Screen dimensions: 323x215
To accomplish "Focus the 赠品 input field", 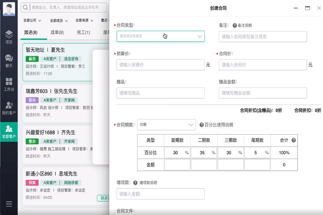I will coord(160,93).
